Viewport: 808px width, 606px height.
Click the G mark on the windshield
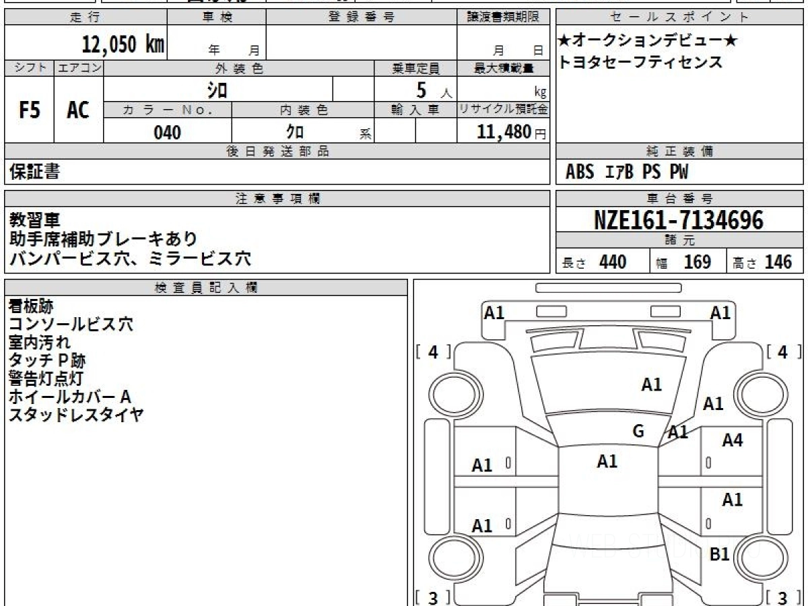[638, 431]
